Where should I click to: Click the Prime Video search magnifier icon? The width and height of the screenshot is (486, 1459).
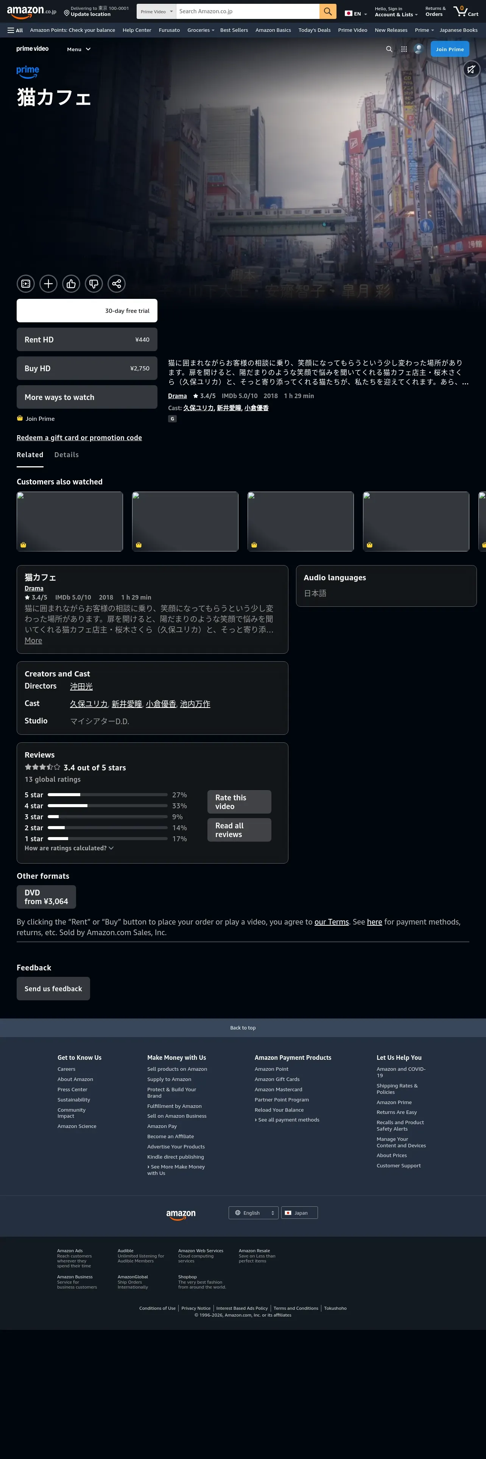point(389,49)
